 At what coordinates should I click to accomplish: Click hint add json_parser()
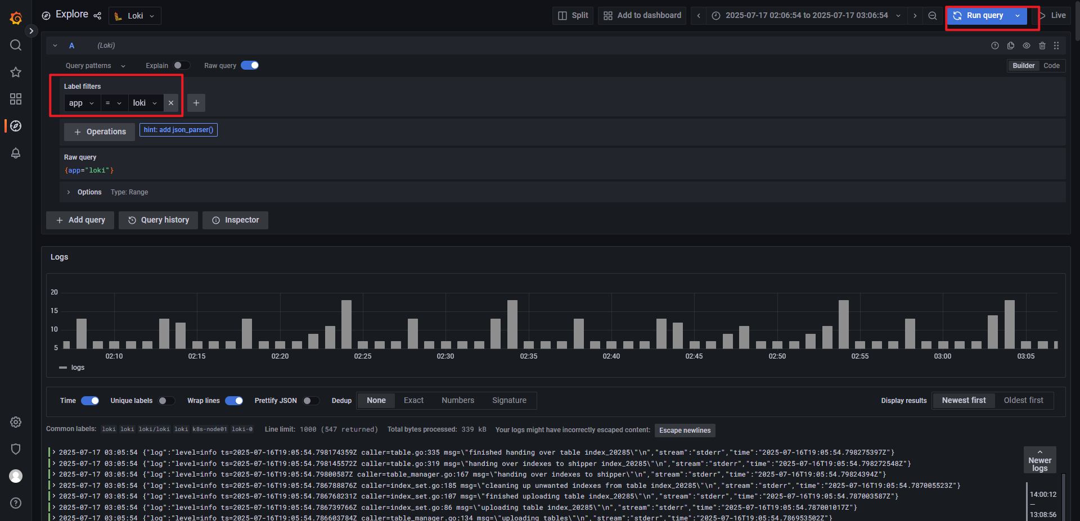pyautogui.click(x=178, y=130)
